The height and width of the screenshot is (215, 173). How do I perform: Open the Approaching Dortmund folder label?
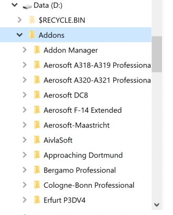click(x=83, y=155)
